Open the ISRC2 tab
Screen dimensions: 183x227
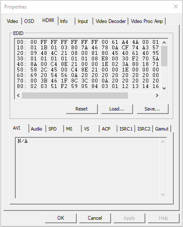click(x=144, y=129)
